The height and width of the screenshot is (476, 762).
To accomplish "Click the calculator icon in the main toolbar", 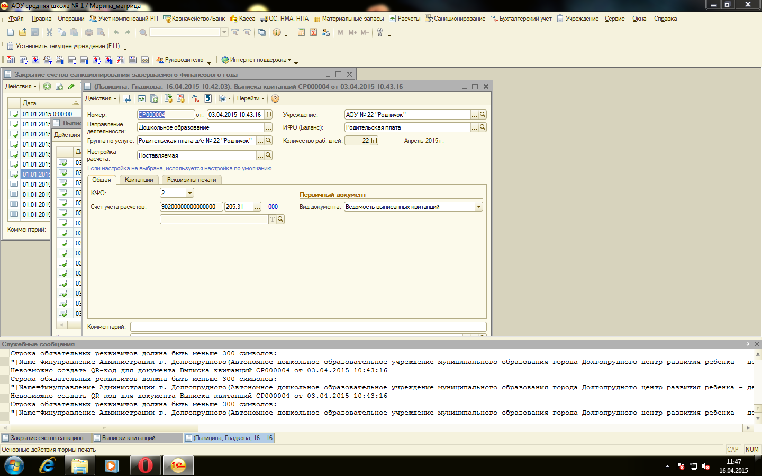I will coord(301,32).
